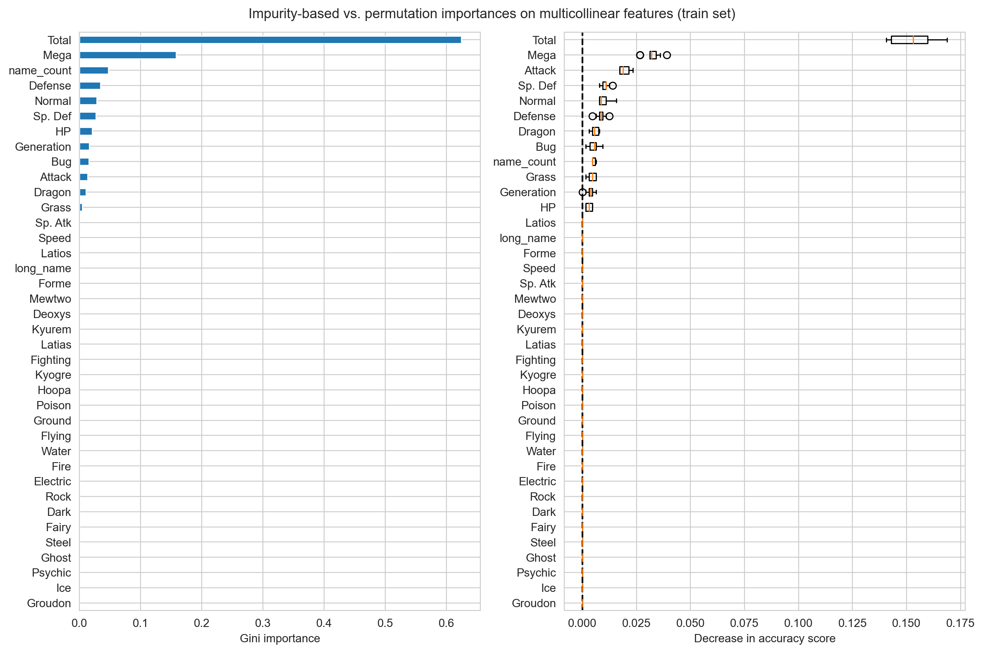This screenshot has height=653, width=983.
Task: Click the right outlier circle of Mega boxplot
Action: coord(666,55)
